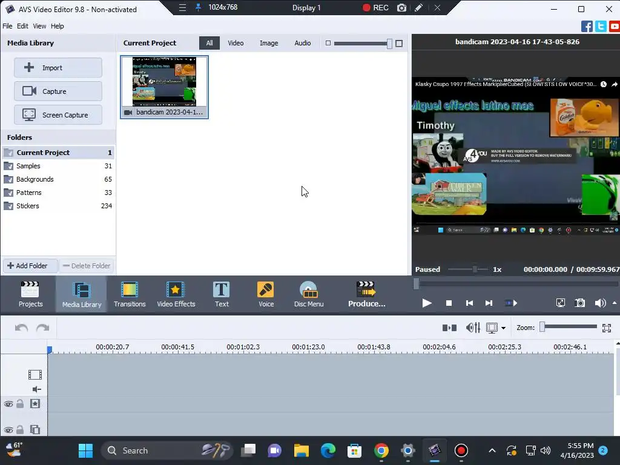
Task: Open Google Chrome from the taskbar
Action: (381, 450)
